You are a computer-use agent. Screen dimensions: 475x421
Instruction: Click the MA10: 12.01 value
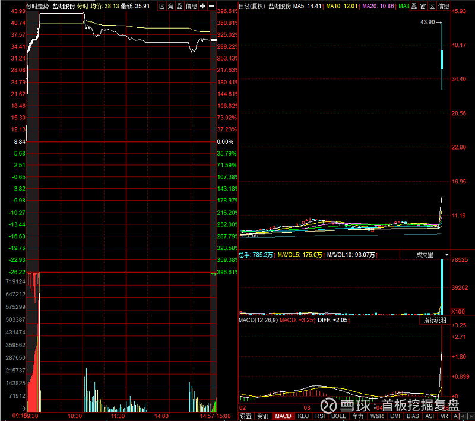tap(343, 6)
